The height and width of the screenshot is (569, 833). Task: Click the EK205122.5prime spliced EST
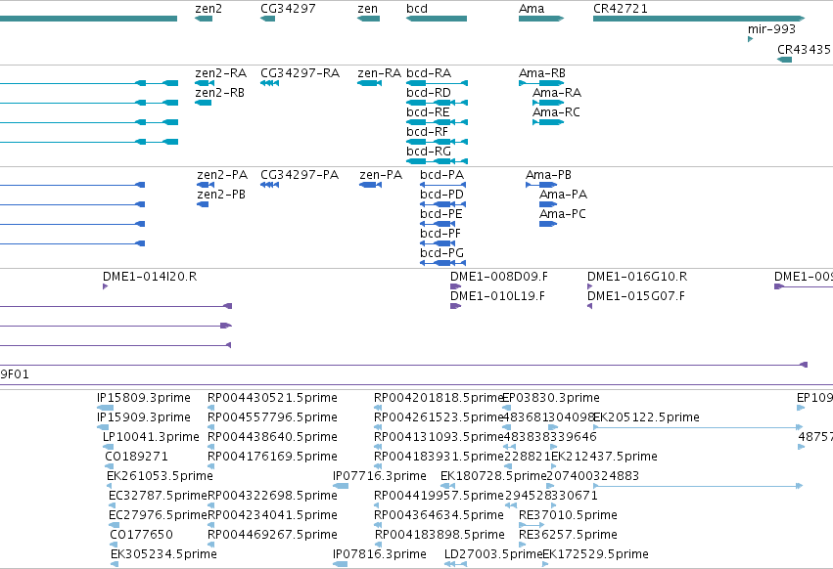tap(698, 427)
